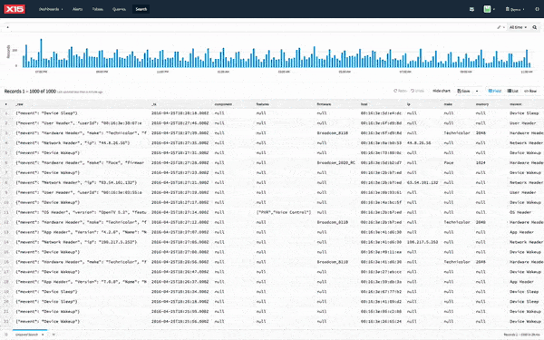Select the Search nav item
Viewport: 544px width, 340px height.
pyautogui.click(x=141, y=9)
